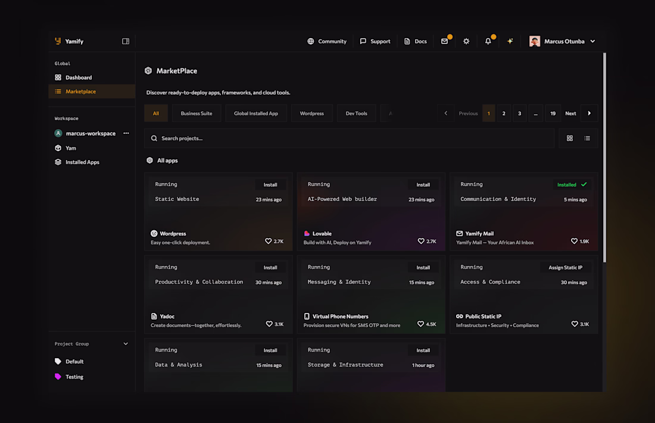
Task: Install the Storage & Infrastructure app
Action: [x=423, y=350]
